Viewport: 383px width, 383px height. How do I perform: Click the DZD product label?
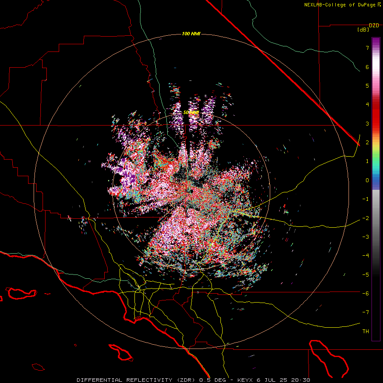[374, 26]
